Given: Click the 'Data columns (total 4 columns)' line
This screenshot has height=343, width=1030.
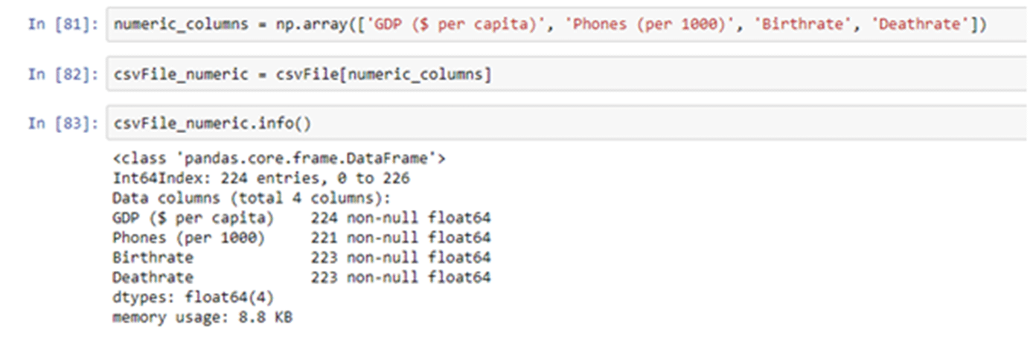Looking at the screenshot, I should [252, 199].
